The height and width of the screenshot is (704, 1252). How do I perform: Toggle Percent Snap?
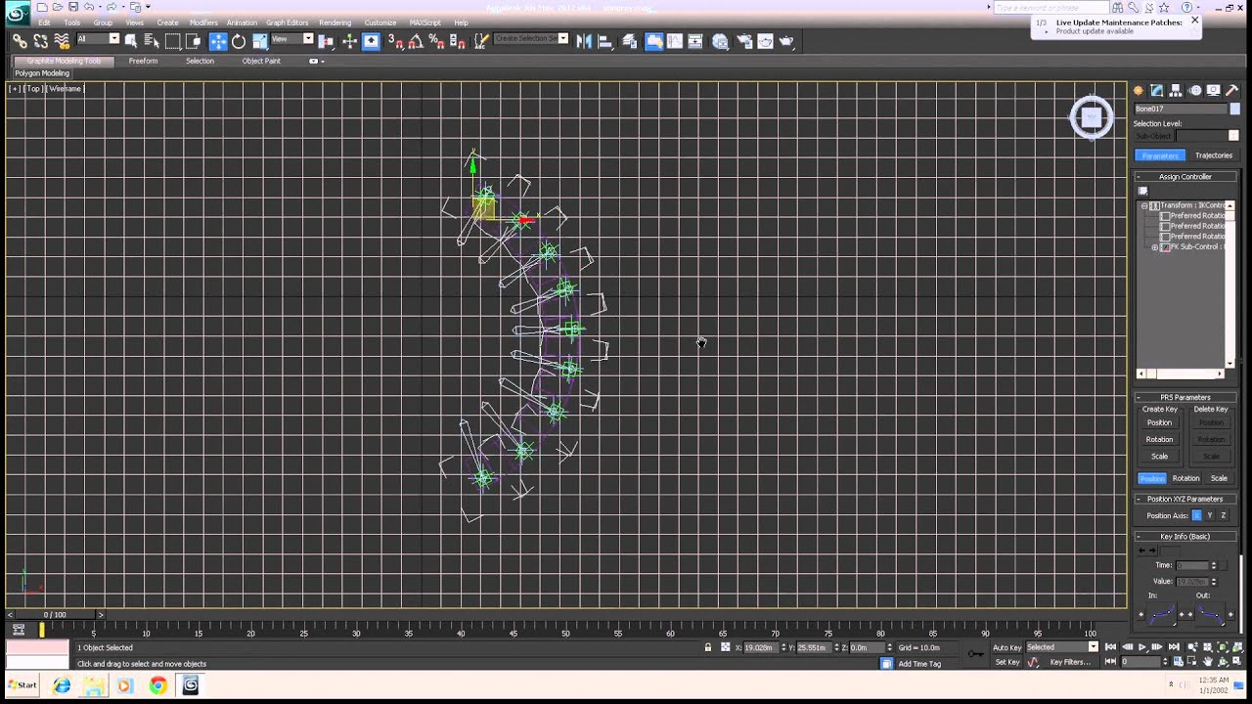[x=436, y=41]
